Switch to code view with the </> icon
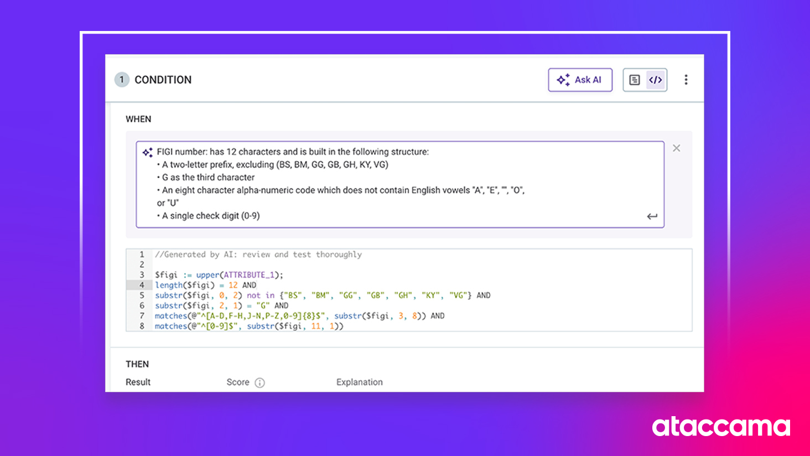The width and height of the screenshot is (810, 456). pyautogui.click(x=656, y=80)
